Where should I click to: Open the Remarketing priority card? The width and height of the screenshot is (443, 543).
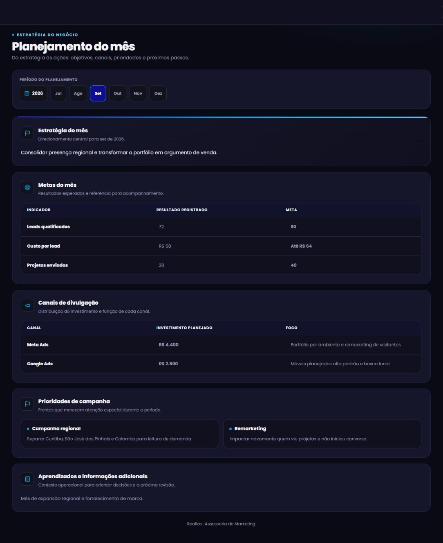322,434
